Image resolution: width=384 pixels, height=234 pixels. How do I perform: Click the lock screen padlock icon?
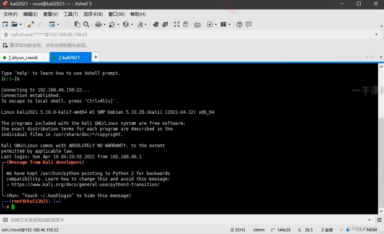pyautogui.click(x=186, y=24)
